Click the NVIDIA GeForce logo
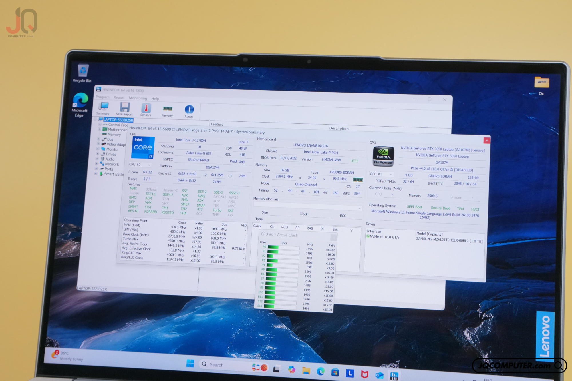Image resolution: width=572 pixels, height=381 pixels. pyautogui.click(x=383, y=157)
